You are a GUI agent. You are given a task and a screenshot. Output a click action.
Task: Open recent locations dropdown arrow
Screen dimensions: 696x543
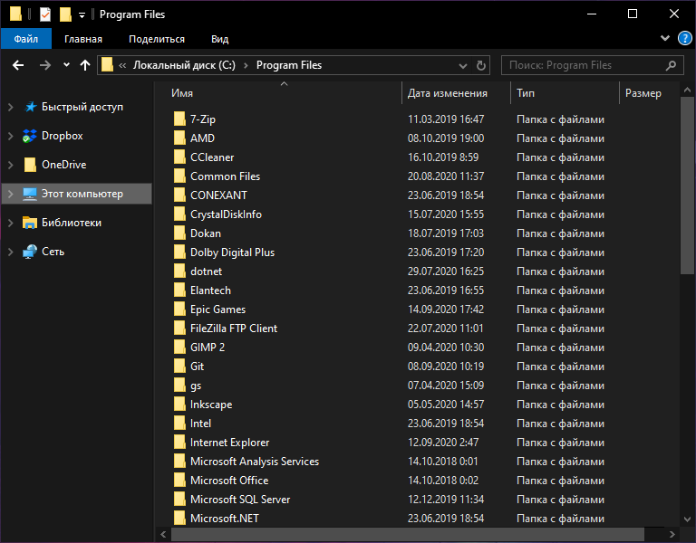pos(66,65)
